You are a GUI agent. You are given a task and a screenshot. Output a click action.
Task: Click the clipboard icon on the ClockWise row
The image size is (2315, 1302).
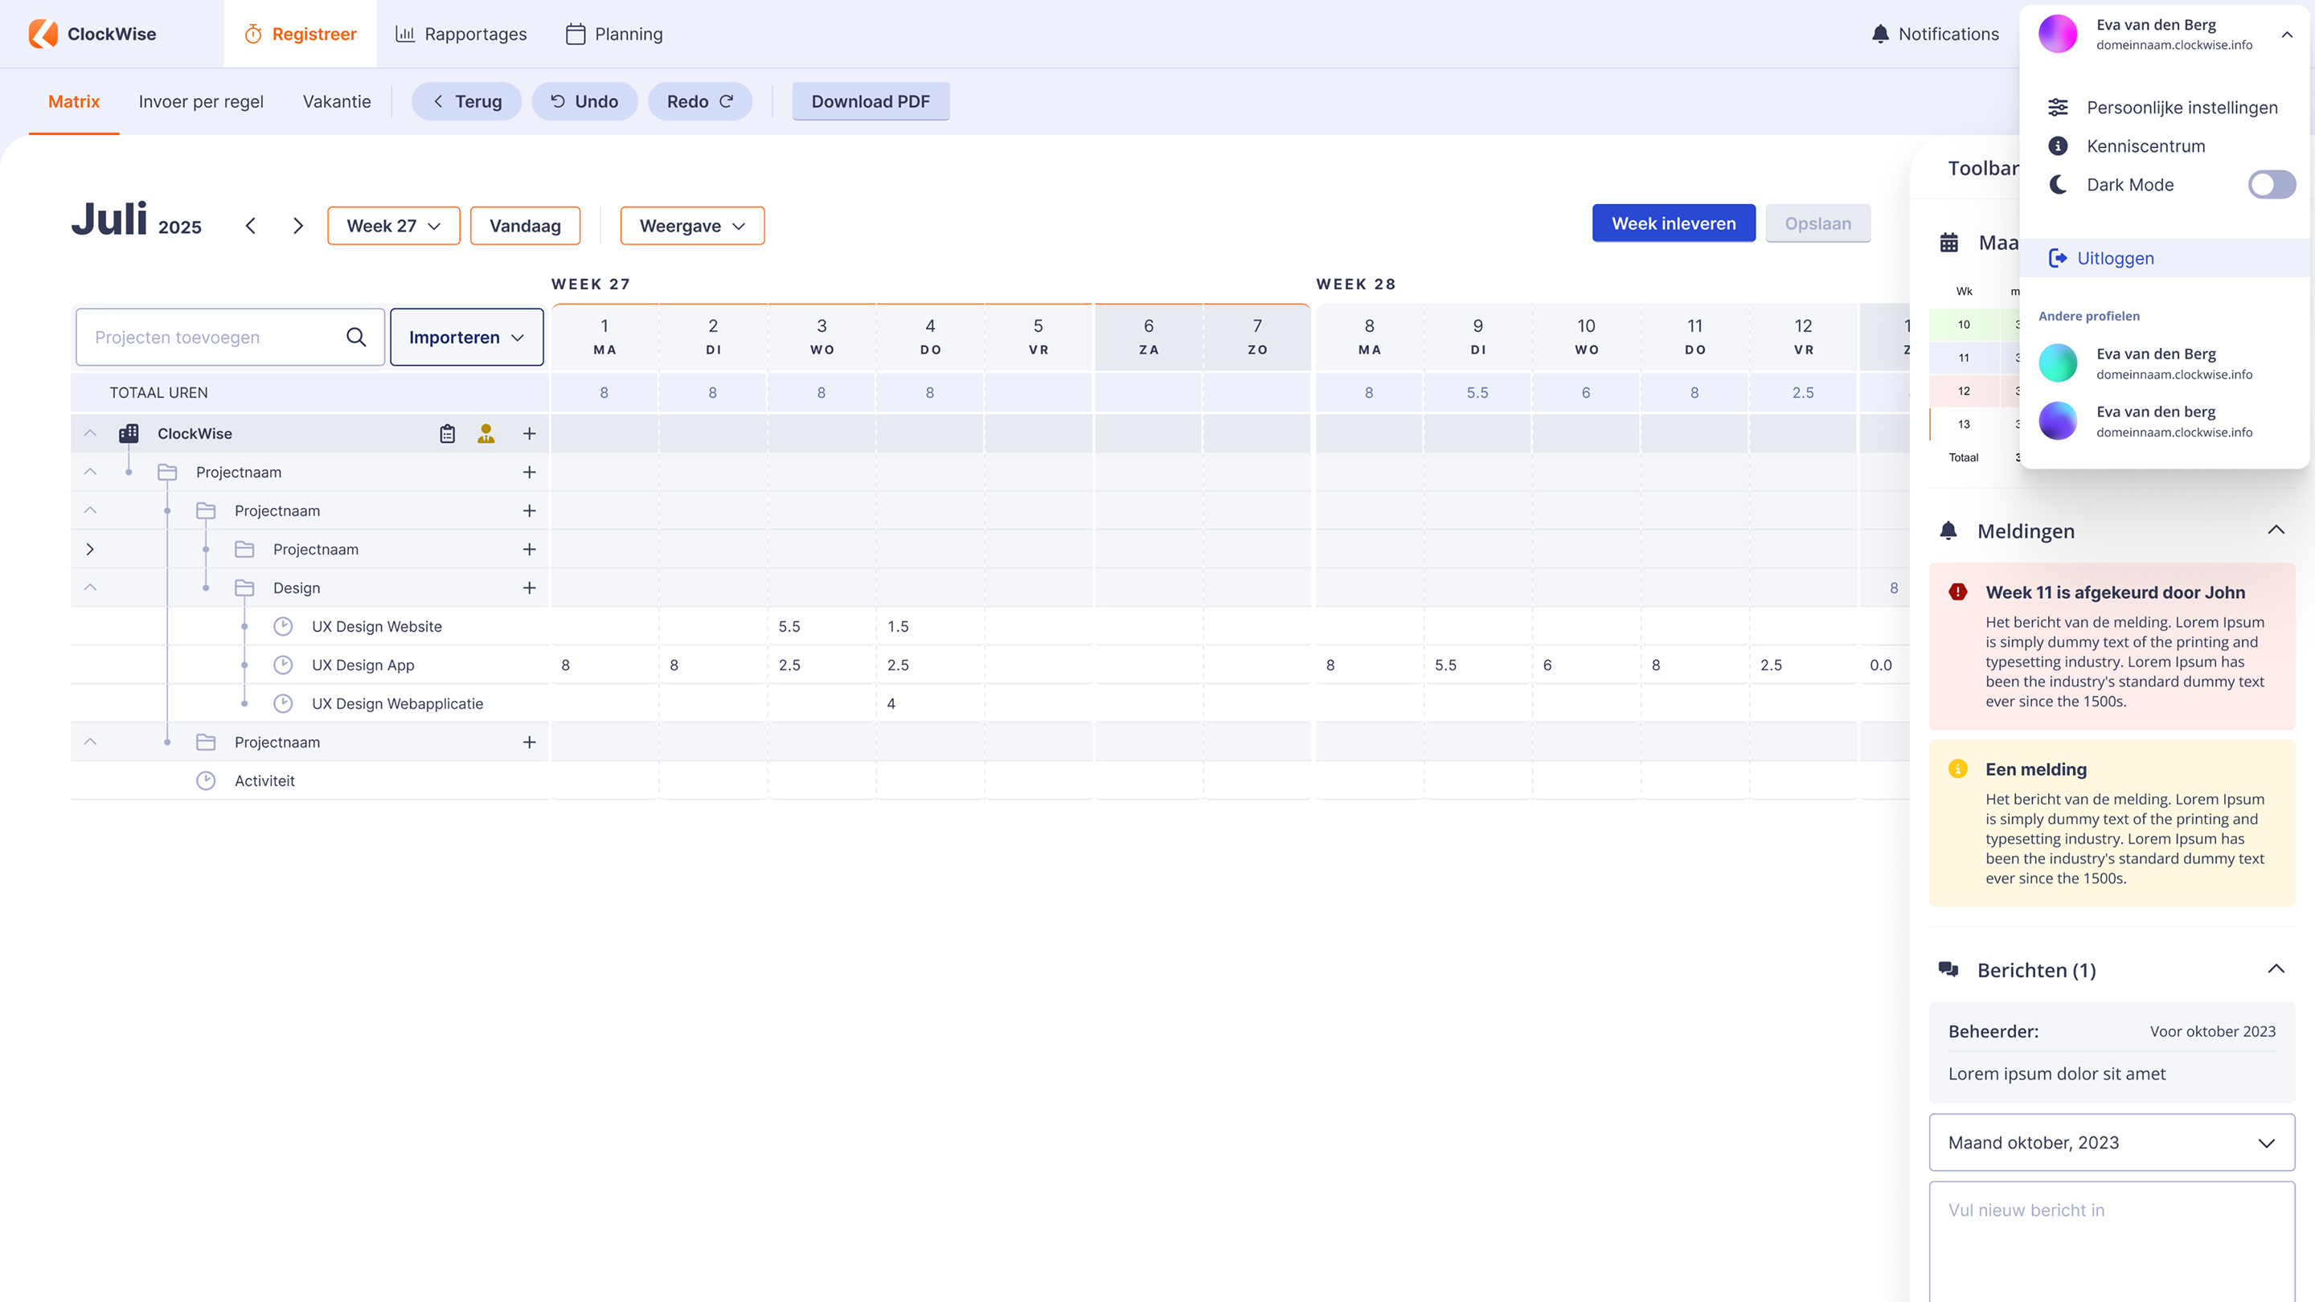[x=447, y=433]
